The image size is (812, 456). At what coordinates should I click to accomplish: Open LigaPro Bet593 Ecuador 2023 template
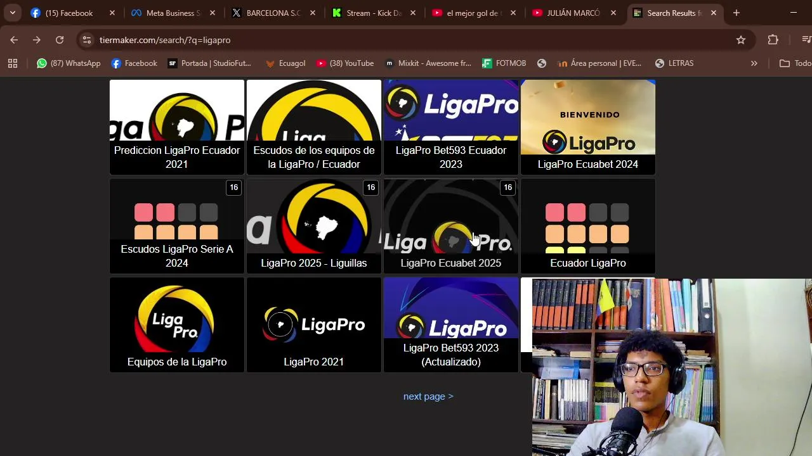tap(451, 127)
